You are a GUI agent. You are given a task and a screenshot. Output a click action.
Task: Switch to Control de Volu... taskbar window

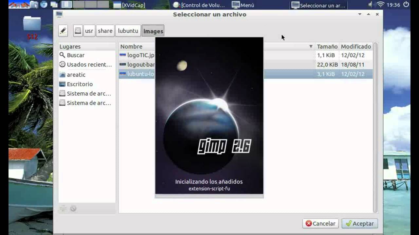coord(199,5)
